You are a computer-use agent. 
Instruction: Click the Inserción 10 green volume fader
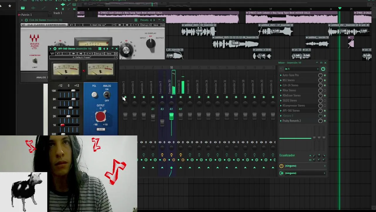(x=171, y=116)
